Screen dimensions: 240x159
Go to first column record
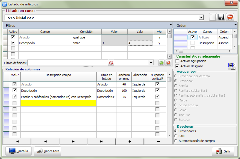coord(17,141)
